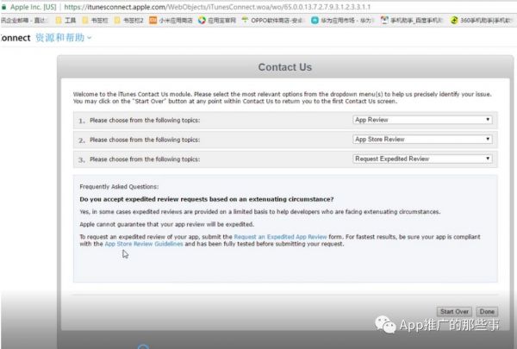Open the 书签栏2 bookmark folder

(x=129, y=21)
